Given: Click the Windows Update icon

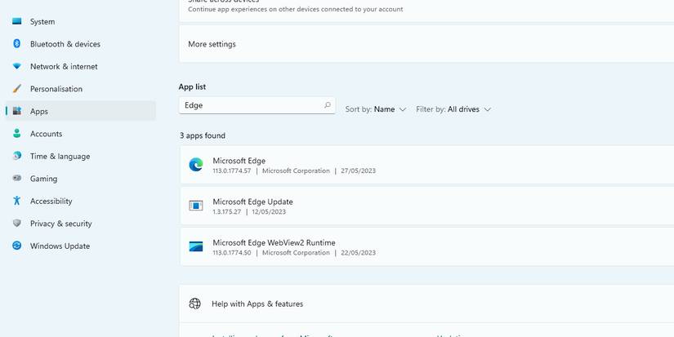Looking at the screenshot, I should [16, 246].
